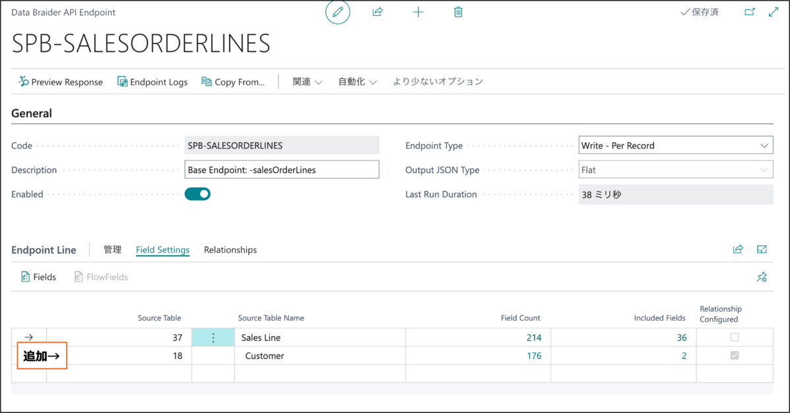Open Included Fields 36 link
790x413 pixels.
[681, 337]
